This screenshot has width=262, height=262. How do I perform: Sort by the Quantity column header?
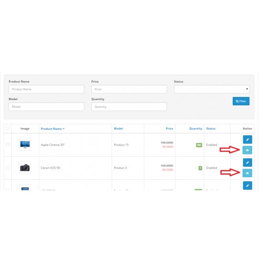coord(195,128)
